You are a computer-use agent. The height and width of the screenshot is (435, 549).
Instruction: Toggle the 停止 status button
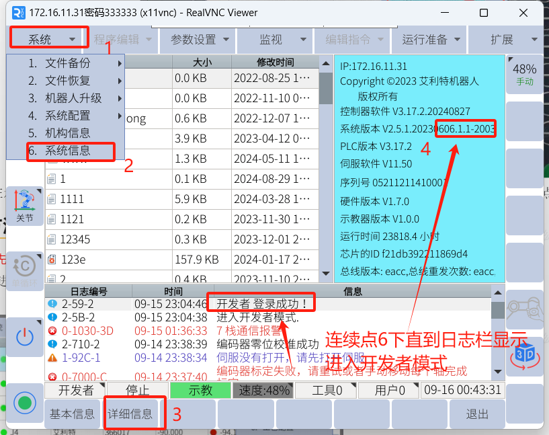coord(137,390)
